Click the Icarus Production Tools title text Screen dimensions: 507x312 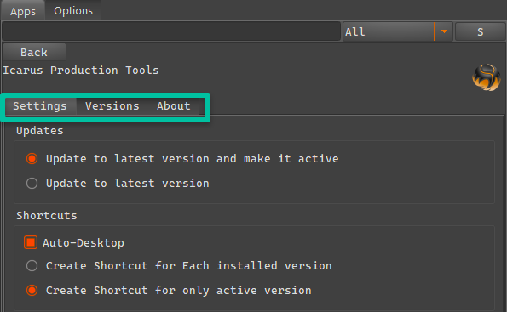tap(81, 71)
